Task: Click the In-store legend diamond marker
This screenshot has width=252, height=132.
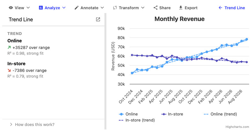Action: click(x=164, y=114)
